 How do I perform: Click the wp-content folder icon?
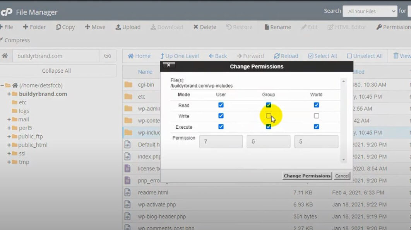click(128, 120)
